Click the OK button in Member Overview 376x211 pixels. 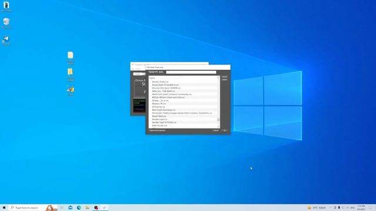(x=224, y=131)
